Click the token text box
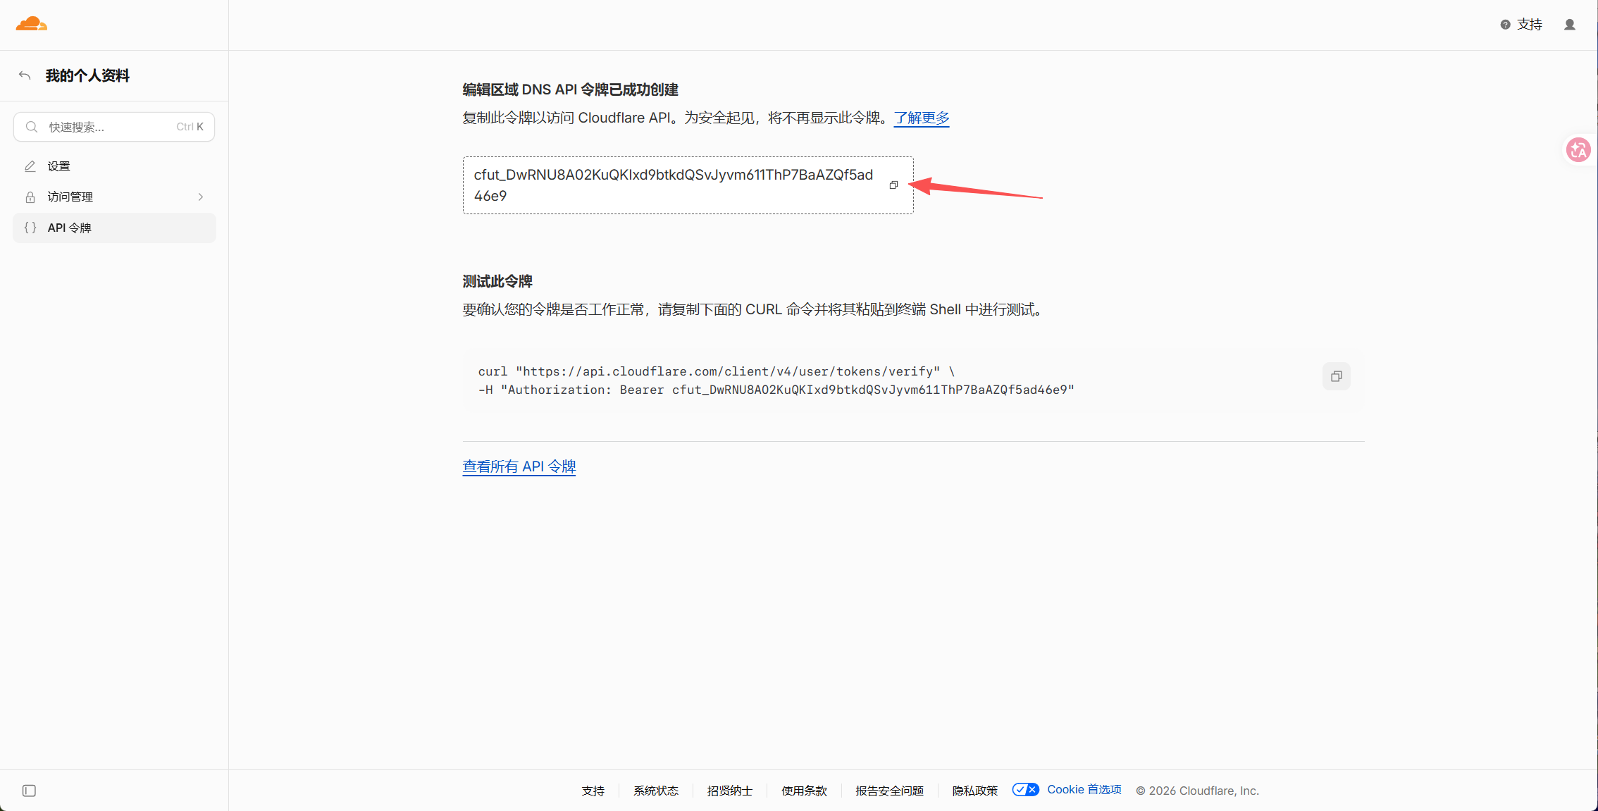This screenshot has height=811, width=1598. (x=688, y=185)
